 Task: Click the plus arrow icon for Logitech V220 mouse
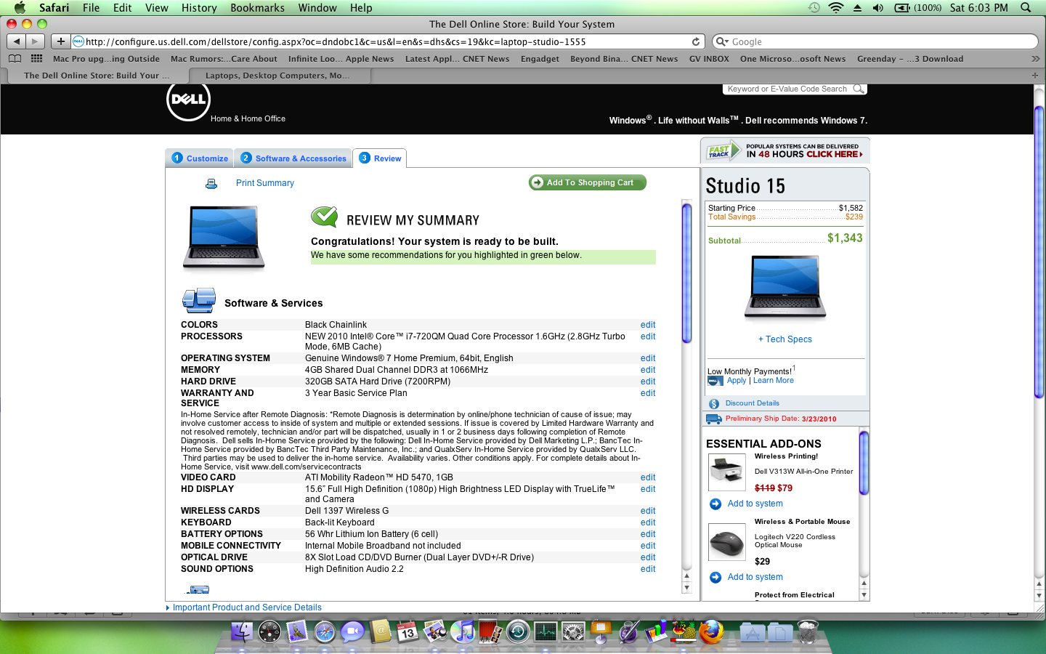(x=715, y=577)
